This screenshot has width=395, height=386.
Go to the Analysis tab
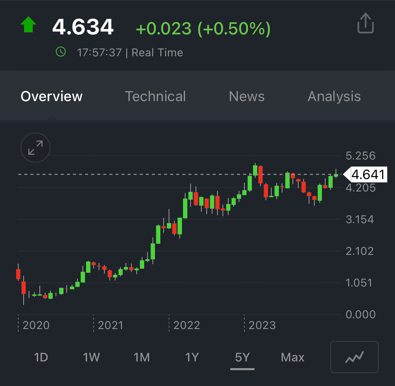pyautogui.click(x=334, y=97)
